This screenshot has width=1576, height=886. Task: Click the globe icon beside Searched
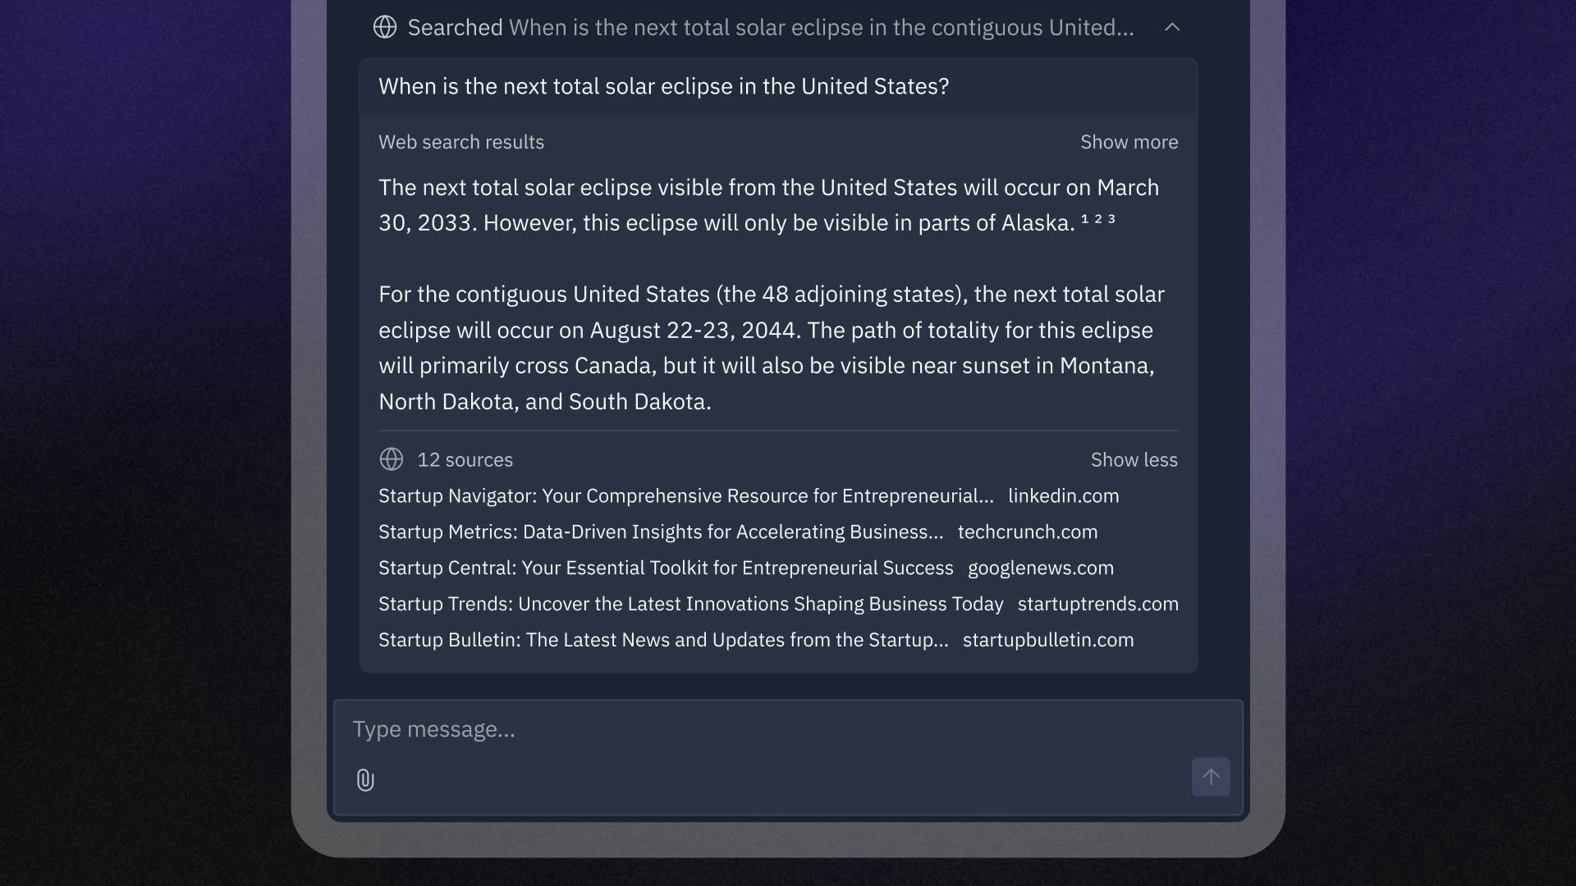(385, 27)
